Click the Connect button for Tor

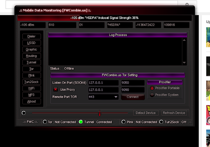point(133,97)
